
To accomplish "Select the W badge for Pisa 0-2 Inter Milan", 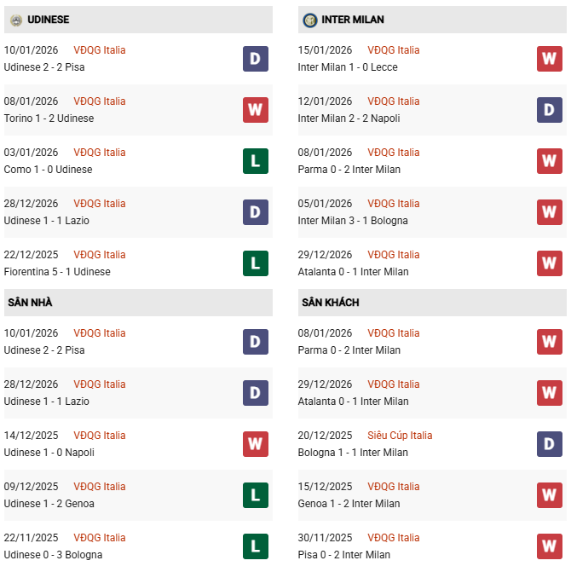I will point(549,546).
